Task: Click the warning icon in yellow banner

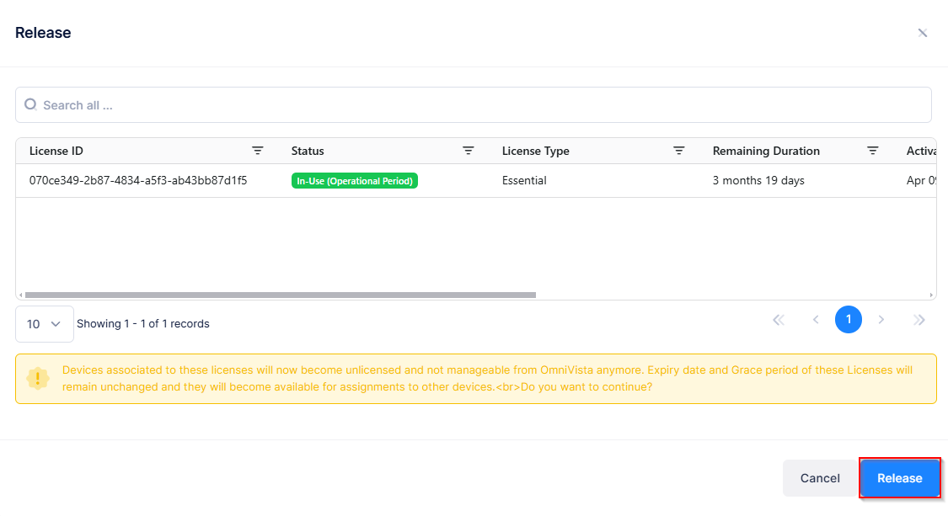Action: (38, 378)
